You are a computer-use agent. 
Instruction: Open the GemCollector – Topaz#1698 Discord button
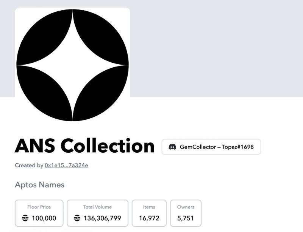click(211, 147)
